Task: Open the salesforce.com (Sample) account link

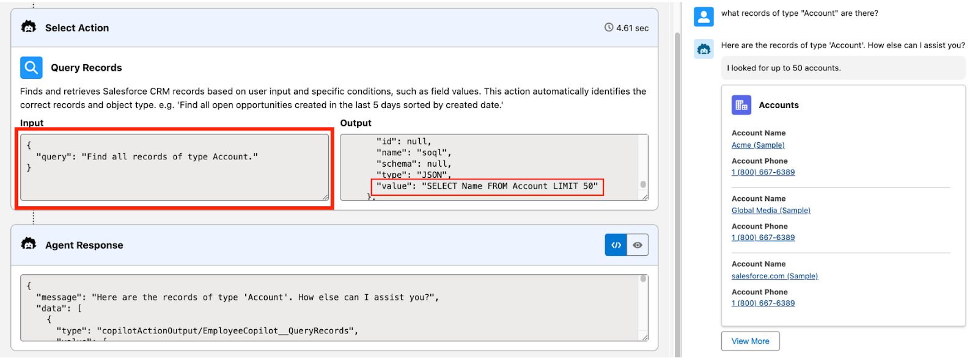Action: (x=774, y=276)
